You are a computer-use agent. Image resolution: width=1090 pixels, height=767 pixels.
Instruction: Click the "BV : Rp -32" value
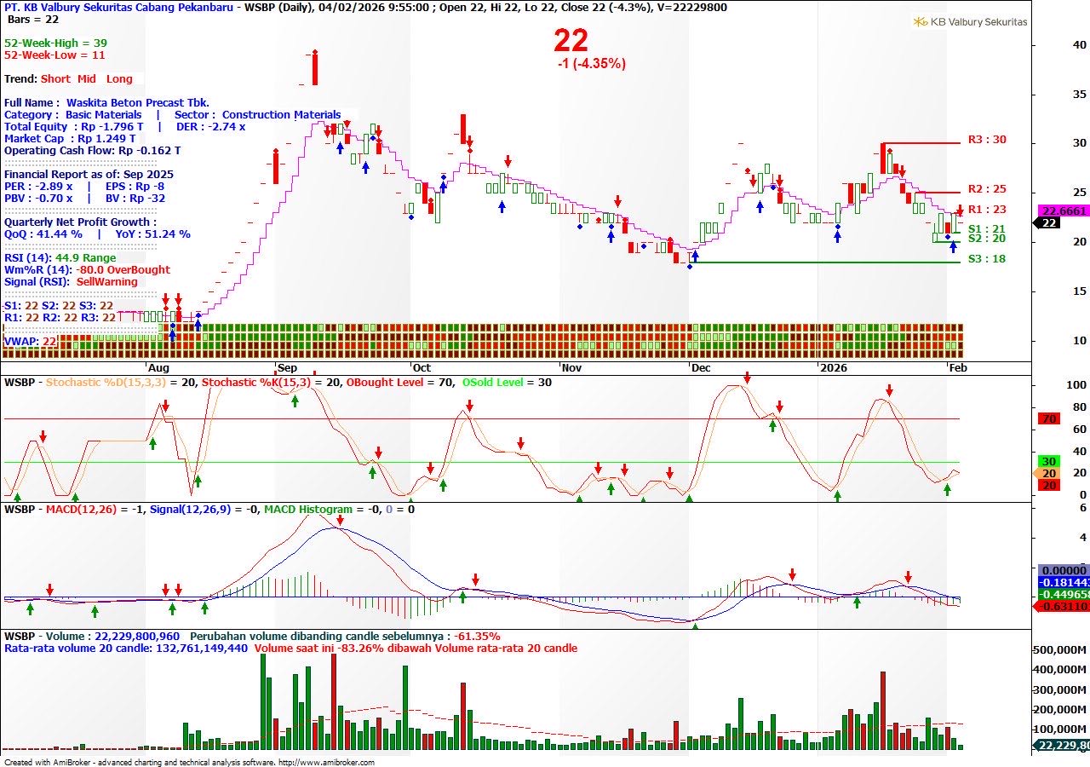pos(135,198)
